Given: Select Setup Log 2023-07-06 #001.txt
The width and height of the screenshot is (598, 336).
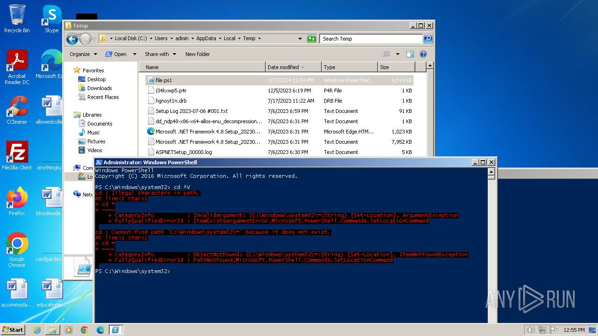Looking at the screenshot, I should pos(279,111).
